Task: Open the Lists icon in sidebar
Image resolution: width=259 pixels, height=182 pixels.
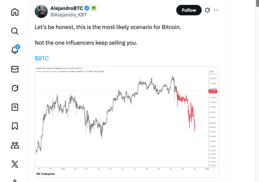Action: [x=15, y=107]
